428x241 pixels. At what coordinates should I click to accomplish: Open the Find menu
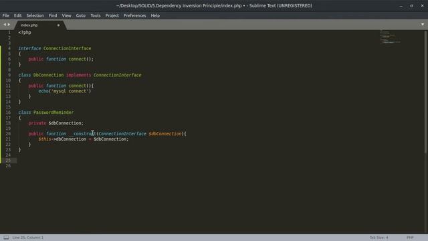(53, 15)
